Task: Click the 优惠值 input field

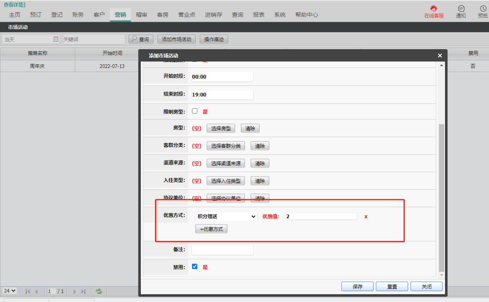Action: tap(321, 216)
